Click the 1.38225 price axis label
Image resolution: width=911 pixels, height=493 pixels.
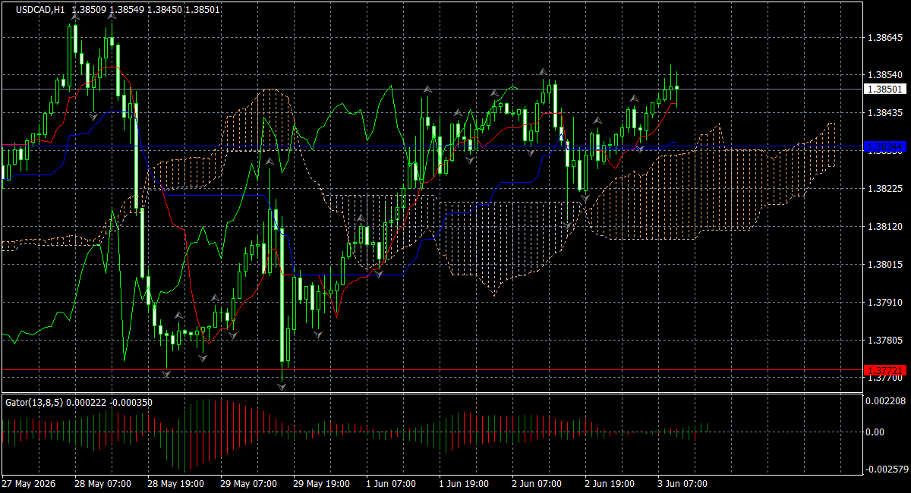coord(884,189)
